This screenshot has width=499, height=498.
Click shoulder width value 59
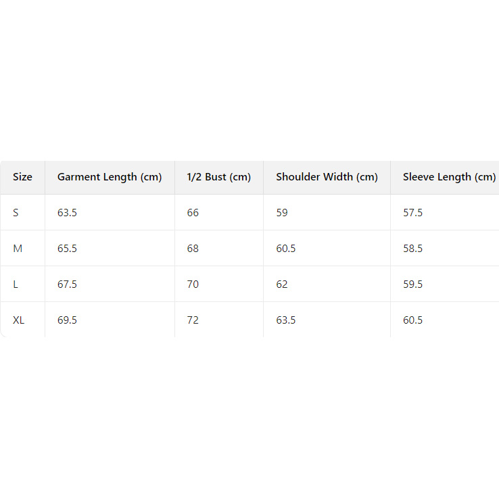282,213
